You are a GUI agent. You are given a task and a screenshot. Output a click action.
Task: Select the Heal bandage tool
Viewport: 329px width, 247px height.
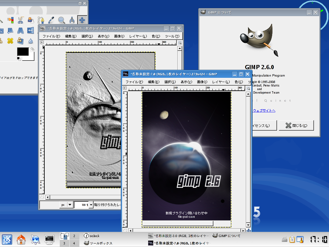tap(10, 41)
